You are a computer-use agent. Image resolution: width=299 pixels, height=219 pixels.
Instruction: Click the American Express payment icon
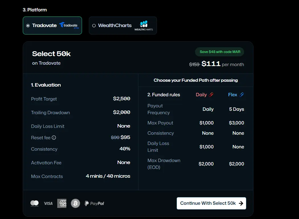pos(62,203)
